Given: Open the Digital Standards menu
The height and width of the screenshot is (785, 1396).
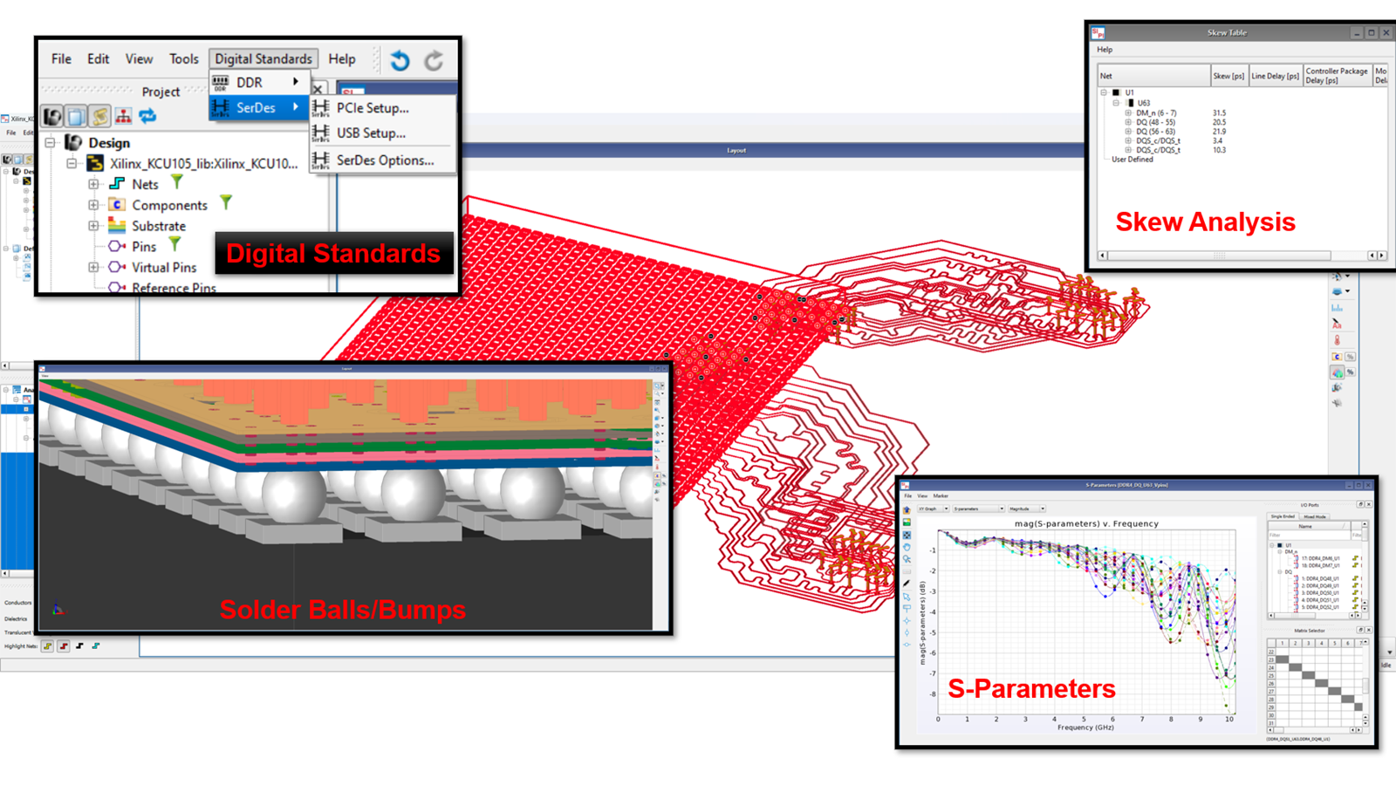Looking at the screenshot, I should (x=263, y=59).
